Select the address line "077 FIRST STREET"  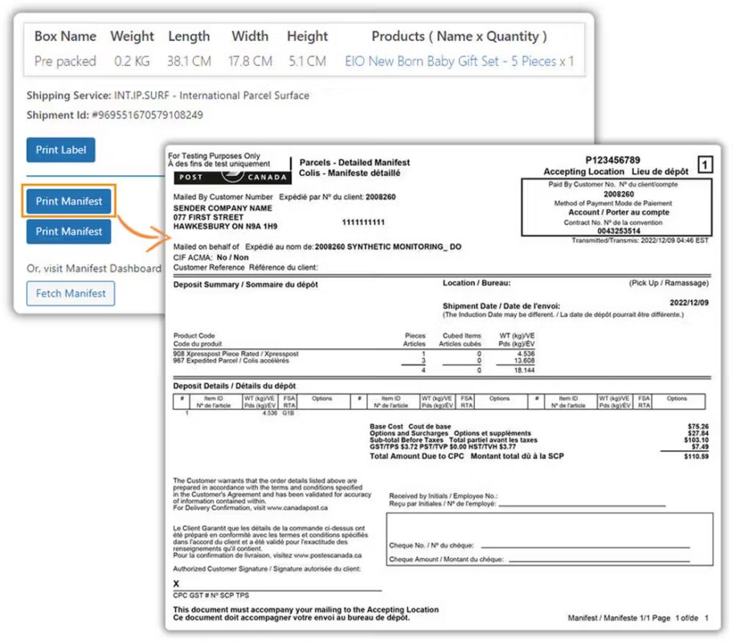click(208, 218)
